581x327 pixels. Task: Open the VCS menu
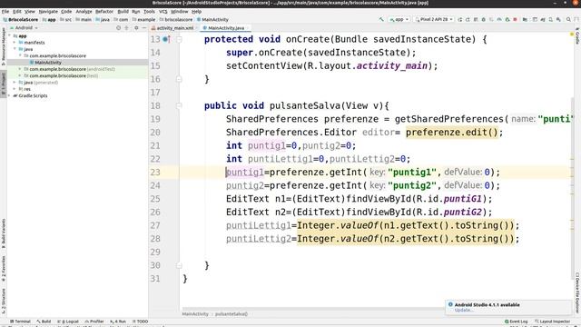point(163,12)
